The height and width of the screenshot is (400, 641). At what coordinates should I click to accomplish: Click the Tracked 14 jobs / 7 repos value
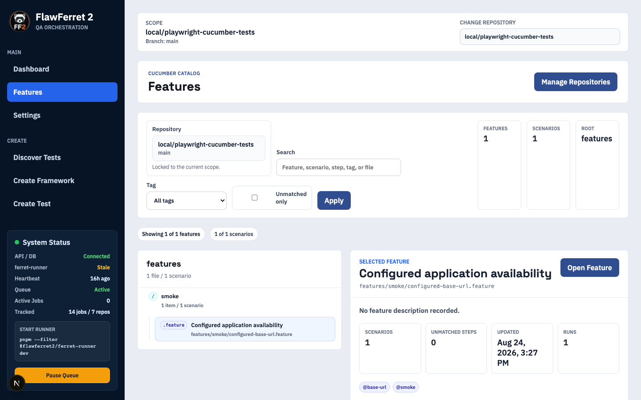pos(89,312)
